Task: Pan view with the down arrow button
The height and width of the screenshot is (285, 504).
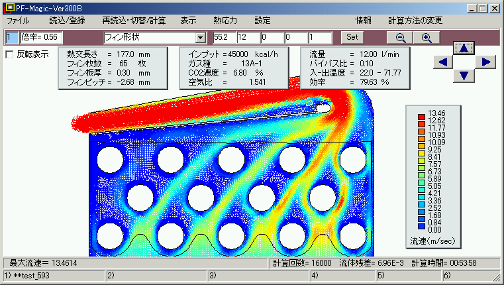Action: pyautogui.click(x=464, y=76)
